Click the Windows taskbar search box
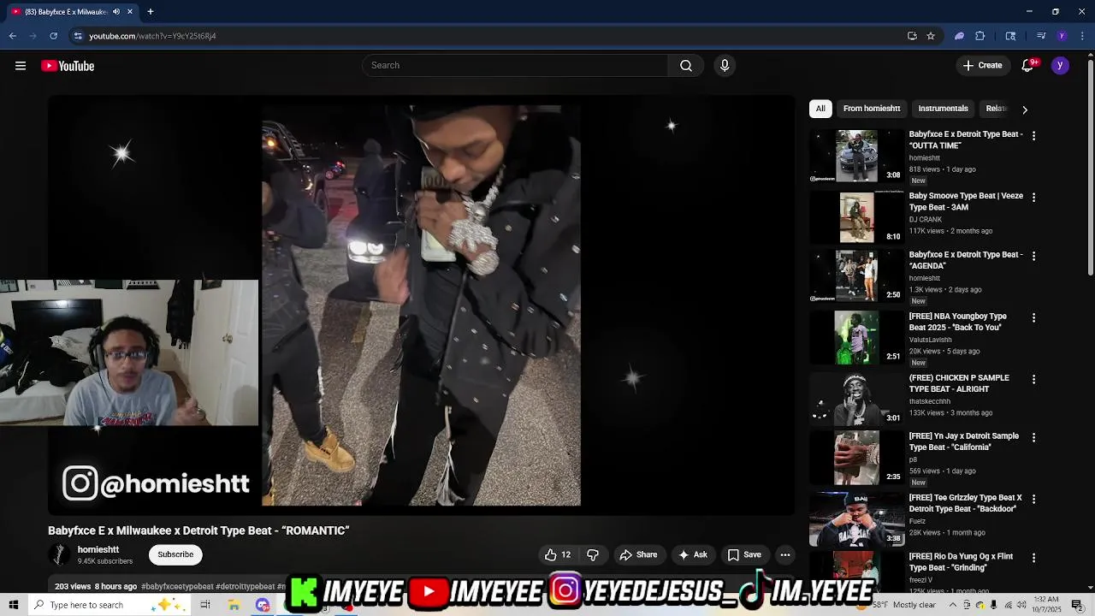The image size is (1095, 616). [x=109, y=605]
